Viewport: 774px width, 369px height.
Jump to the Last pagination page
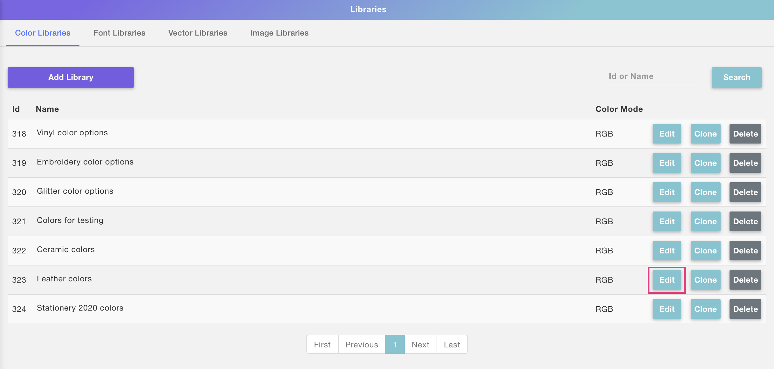[452, 345]
